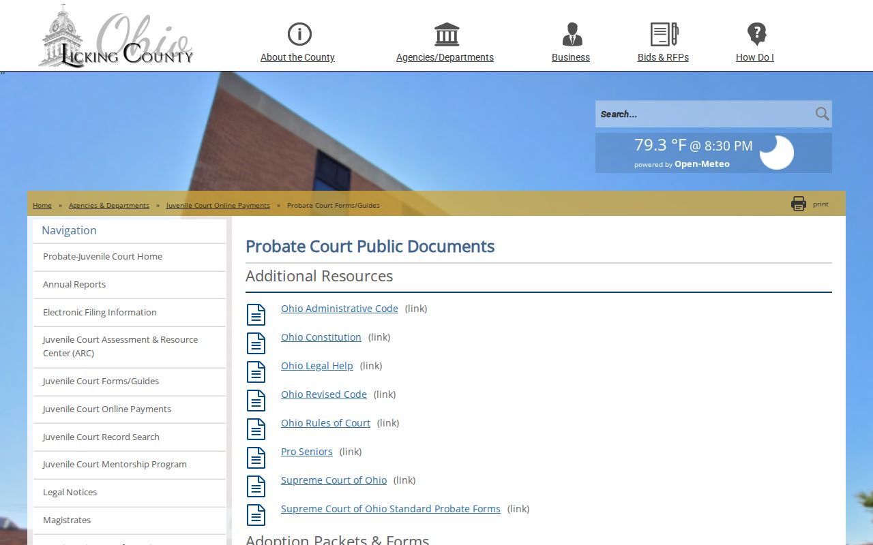The height and width of the screenshot is (545, 873).
Task: Click document icon beside Ohio Constitution
Action: [x=256, y=343]
